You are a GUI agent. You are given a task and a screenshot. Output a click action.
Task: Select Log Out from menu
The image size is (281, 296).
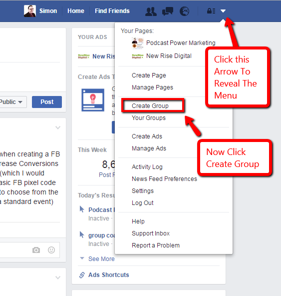(142, 203)
